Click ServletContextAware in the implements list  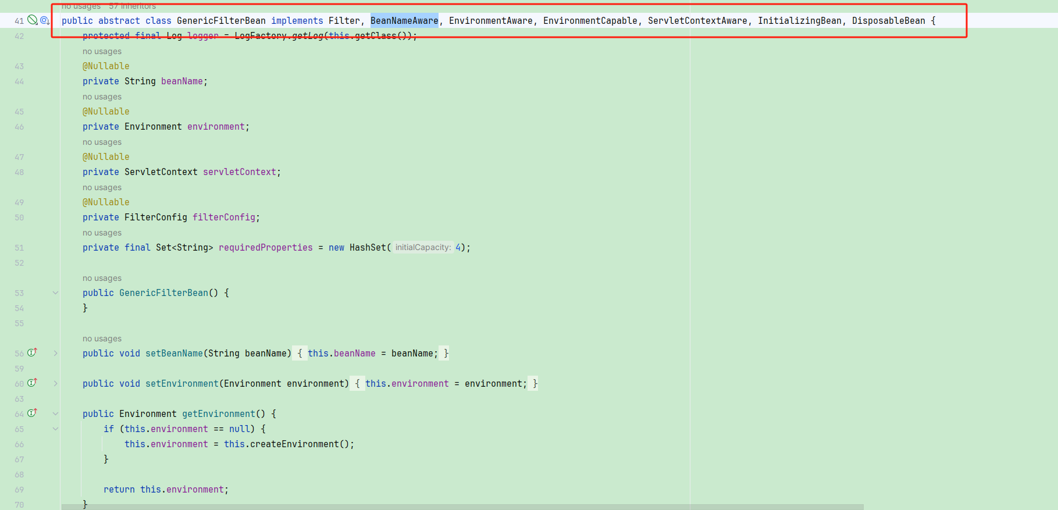coord(697,21)
